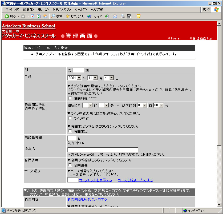Expand the Edit button dropdown arrow

pyautogui.click(x=134, y=16)
